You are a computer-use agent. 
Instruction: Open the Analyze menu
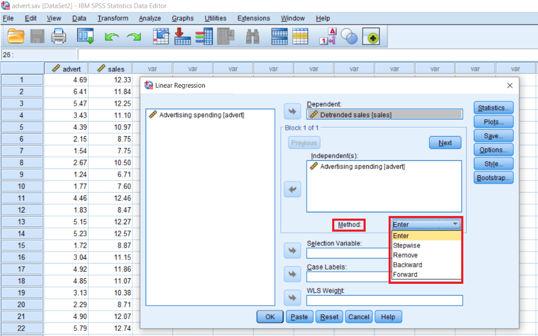pyautogui.click(x=150, y=18)
